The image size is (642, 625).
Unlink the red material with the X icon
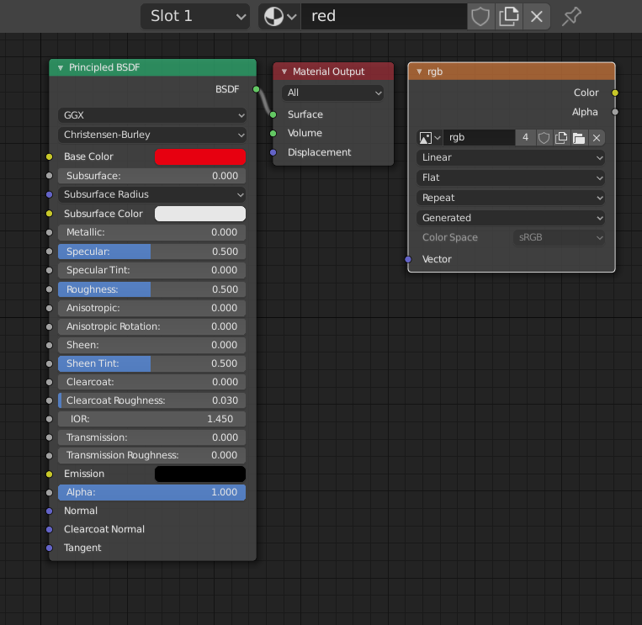click(x=538, y=16)
